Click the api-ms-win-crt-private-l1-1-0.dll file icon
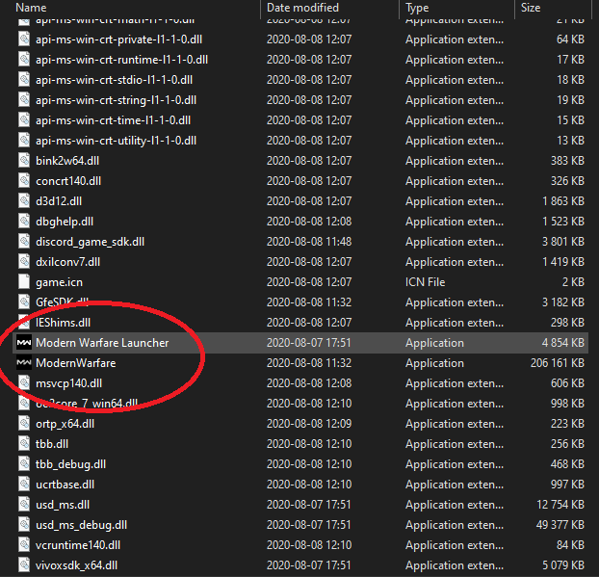Viewport: 599px width, 577px height. [x=24, y=39]
